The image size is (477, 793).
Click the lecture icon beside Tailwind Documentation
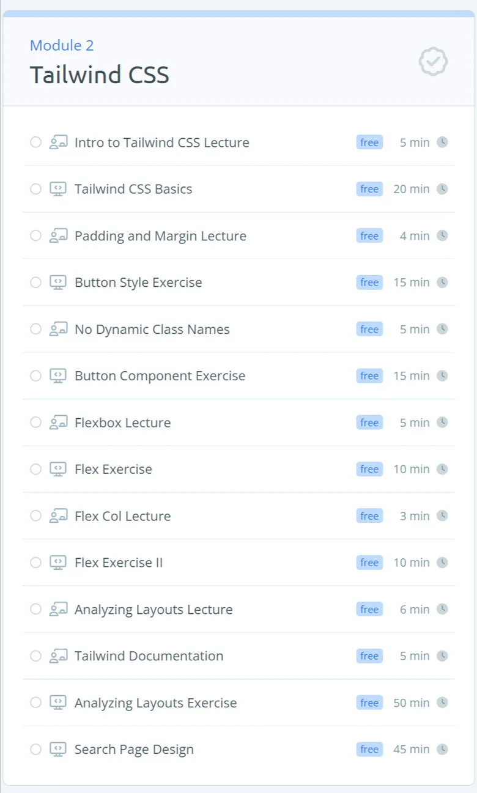(58, 655)
